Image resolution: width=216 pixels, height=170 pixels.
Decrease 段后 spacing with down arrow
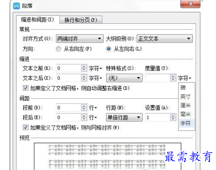click(84, 119)
